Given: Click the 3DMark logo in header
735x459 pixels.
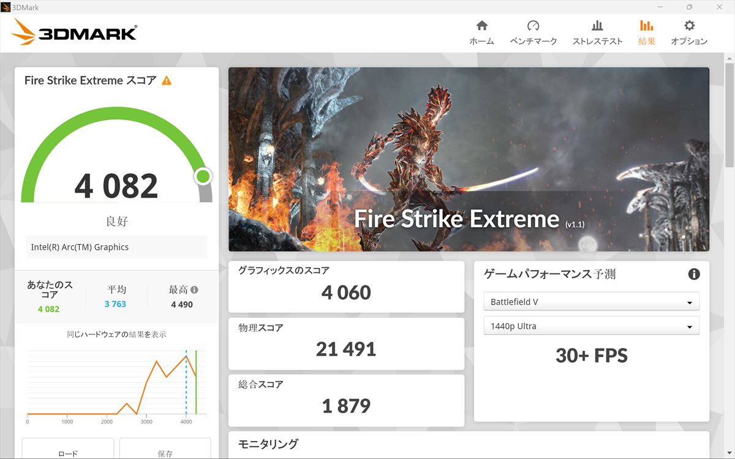Looking at the screenshot, I should click(x=73, y=32).
